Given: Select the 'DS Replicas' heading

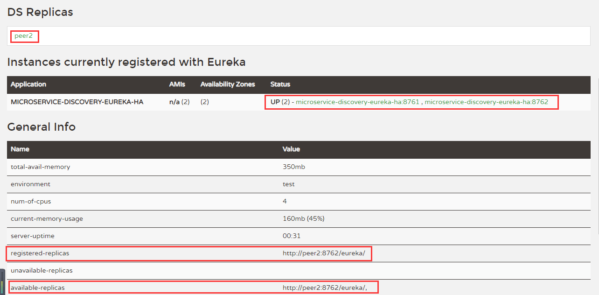Looking at the screenshot, I should tap(40, 12).
